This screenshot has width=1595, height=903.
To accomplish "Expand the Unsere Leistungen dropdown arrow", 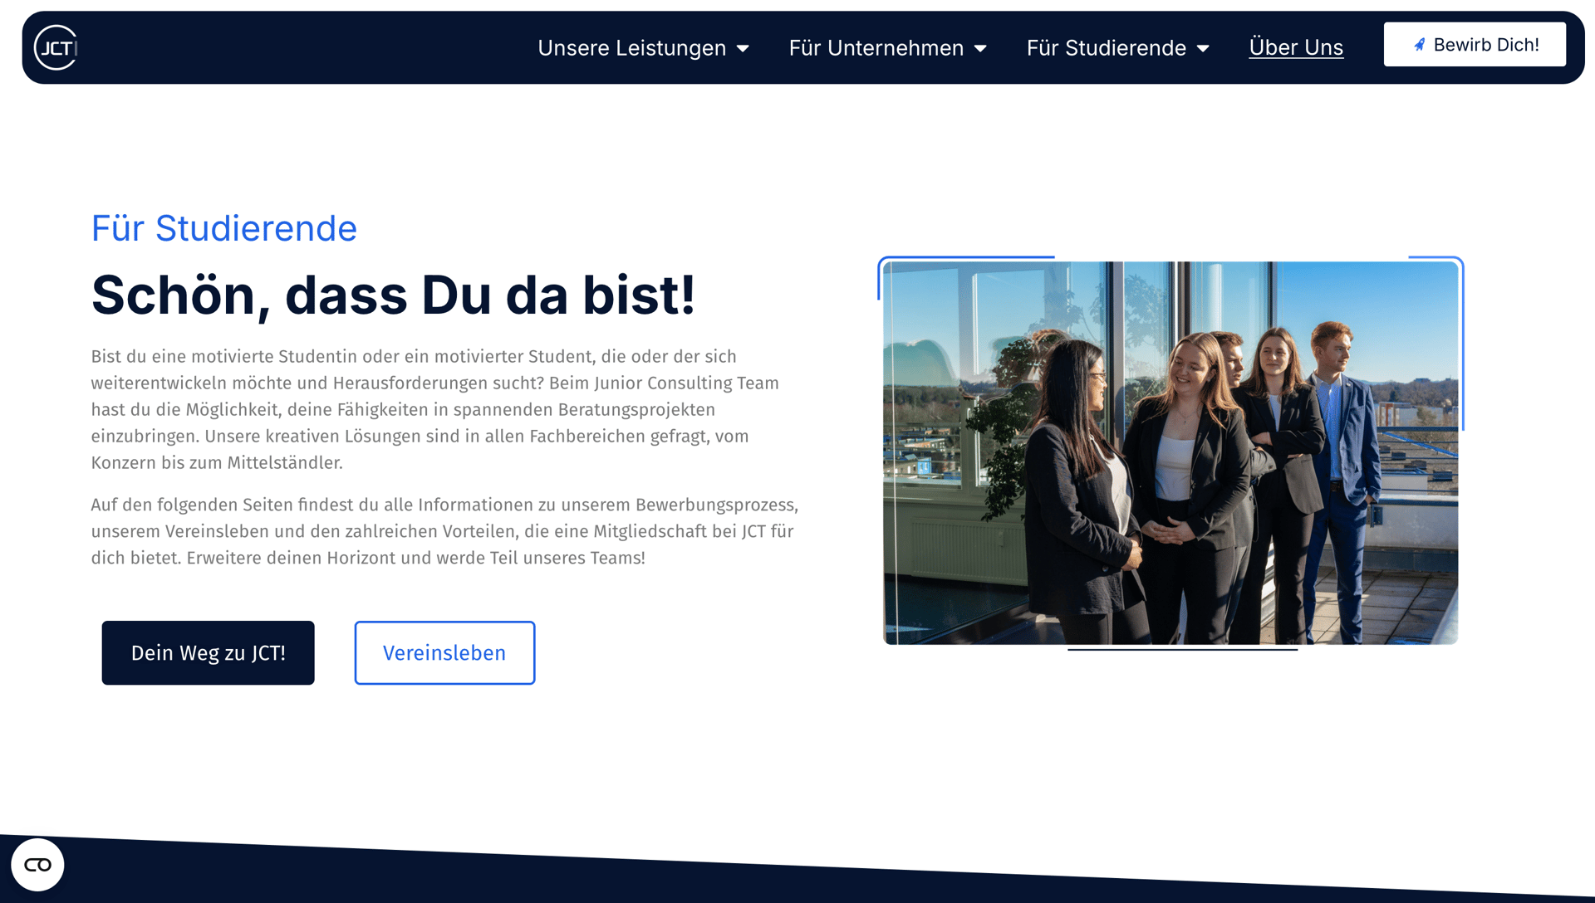I will (x=743, y=49).
